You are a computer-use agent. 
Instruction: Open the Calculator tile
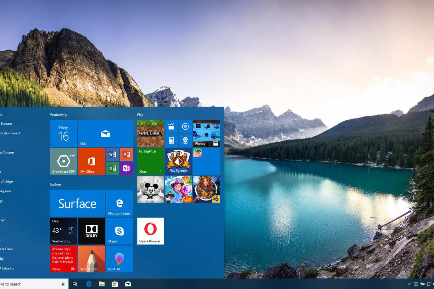[171, 141]
